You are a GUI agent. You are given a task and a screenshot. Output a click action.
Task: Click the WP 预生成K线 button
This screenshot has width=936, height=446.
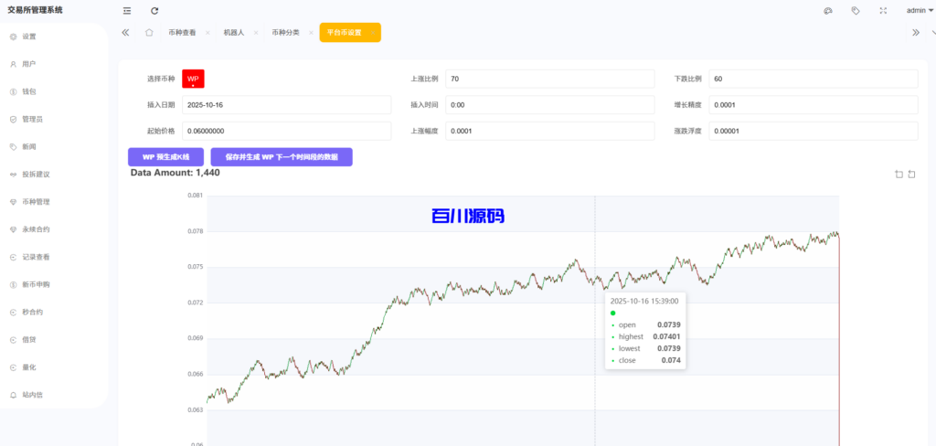coord(165,157)
